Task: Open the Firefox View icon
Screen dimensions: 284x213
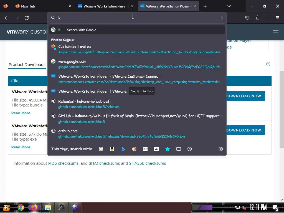Action: tap(6, 6)
